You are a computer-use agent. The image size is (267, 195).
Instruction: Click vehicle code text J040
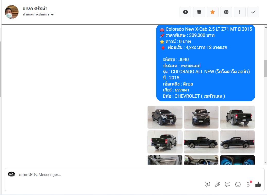point(184,60)
